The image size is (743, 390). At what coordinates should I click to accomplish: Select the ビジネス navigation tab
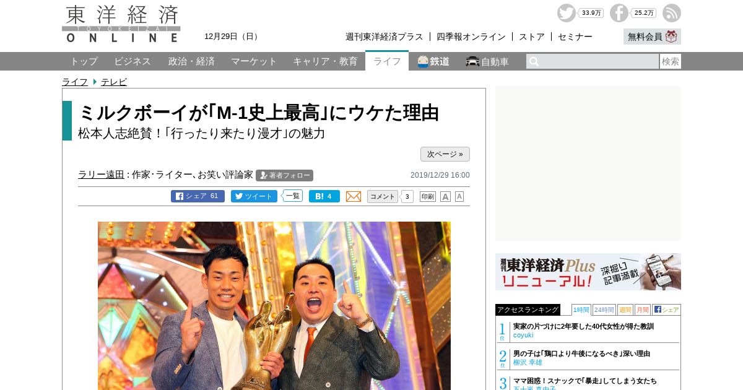133,61
